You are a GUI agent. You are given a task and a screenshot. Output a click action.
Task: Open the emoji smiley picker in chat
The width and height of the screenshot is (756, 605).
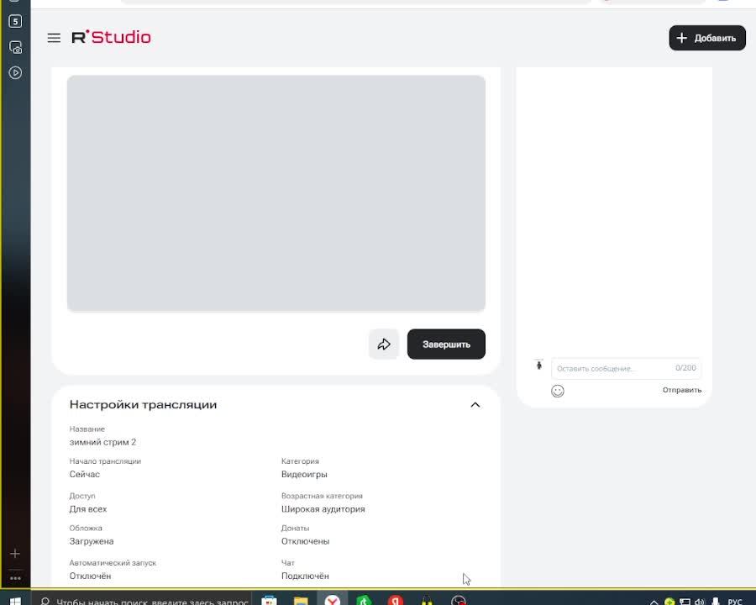tap(558, 391)
